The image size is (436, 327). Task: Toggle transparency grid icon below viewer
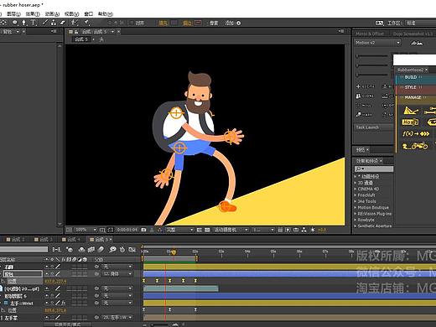coord(207,230)
